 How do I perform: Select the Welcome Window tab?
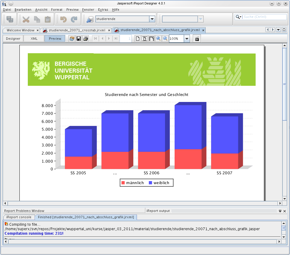pyautogui.click(x=21, y=30)
